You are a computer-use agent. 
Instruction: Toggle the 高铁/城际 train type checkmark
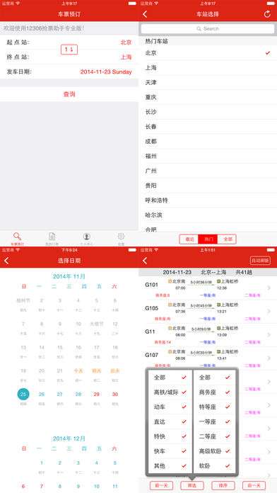[184, 392]
